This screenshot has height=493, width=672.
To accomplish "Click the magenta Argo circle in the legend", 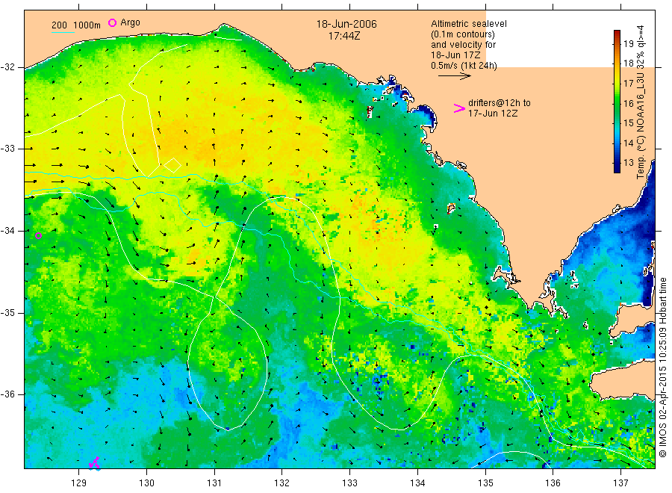I will pos(112,22).
